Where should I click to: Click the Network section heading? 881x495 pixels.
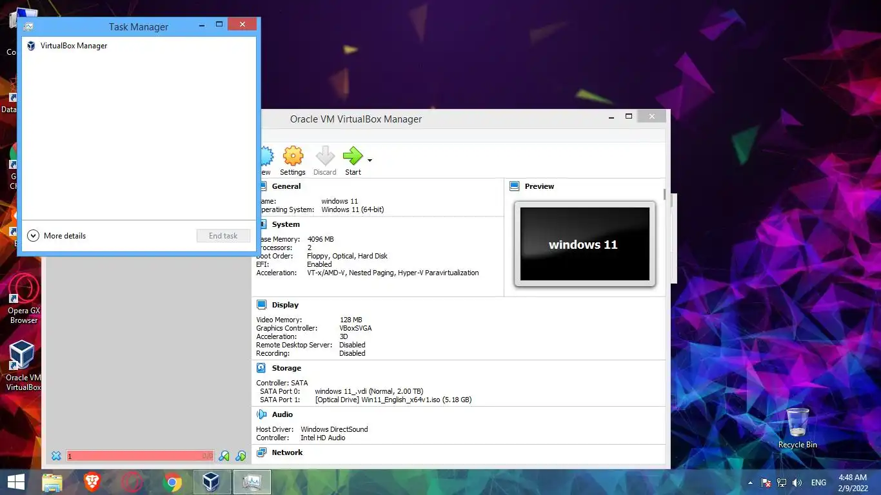[287, 452]
